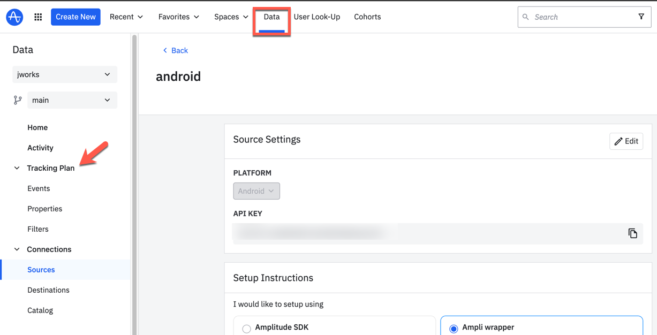Collapse the Connections section chevron
This screenshot has height=335, width=657.
(x=17, y=249)
